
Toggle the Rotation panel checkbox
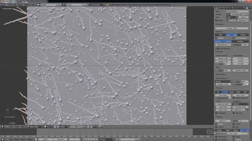(218, 74)
